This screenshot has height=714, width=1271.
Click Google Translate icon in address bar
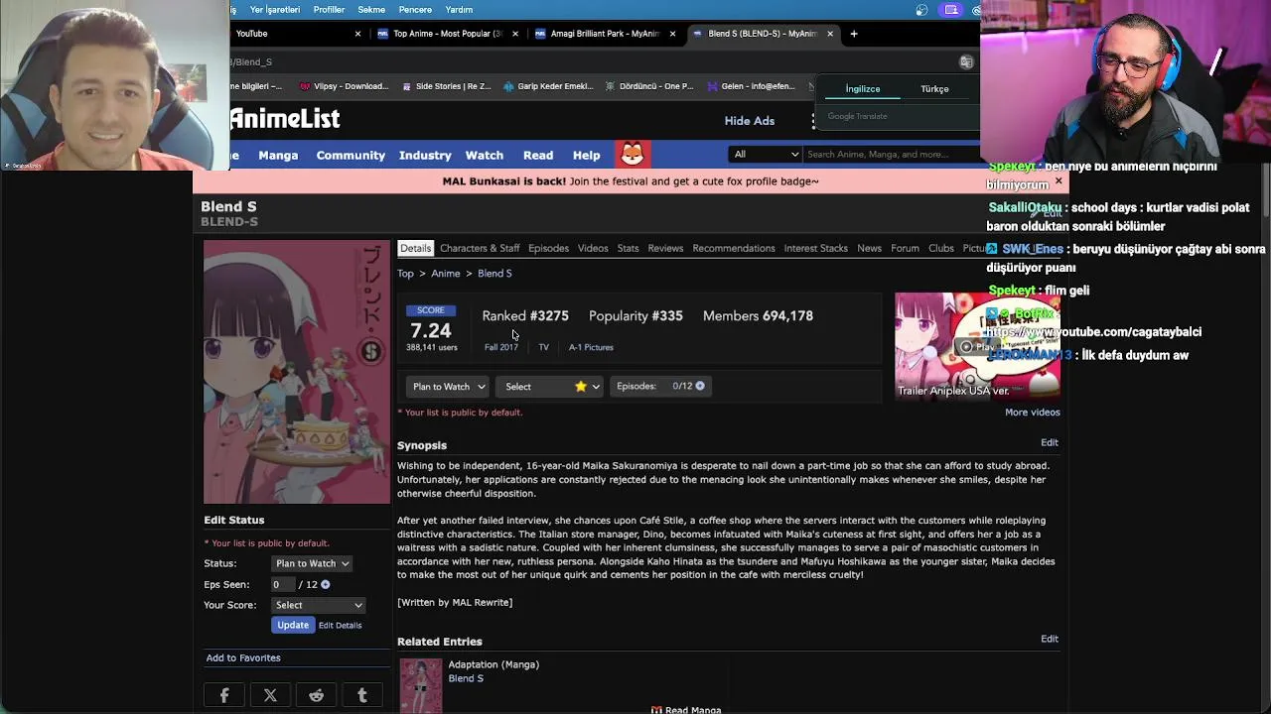click(x=966, y=61)
